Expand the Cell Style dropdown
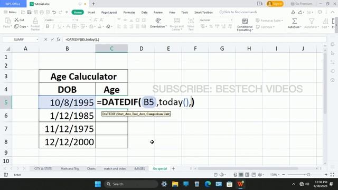The width and height of the screenshot is (338, 190). click(x=274, y=27)
